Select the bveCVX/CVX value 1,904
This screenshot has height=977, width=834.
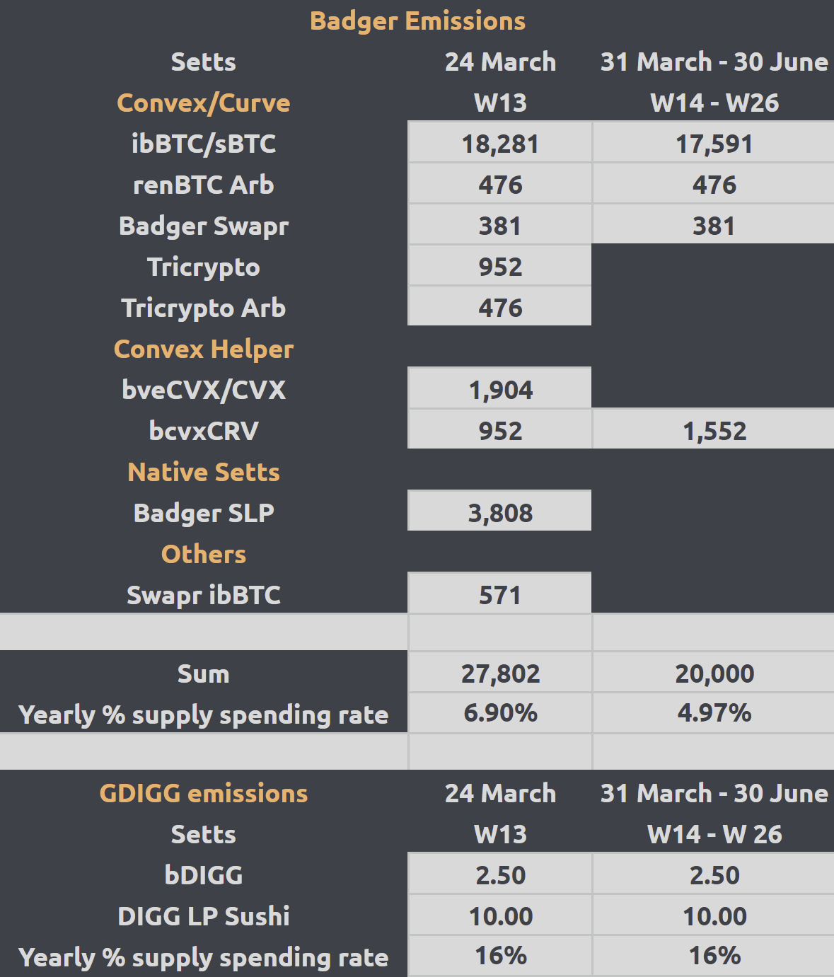click(x=500, y=390)
